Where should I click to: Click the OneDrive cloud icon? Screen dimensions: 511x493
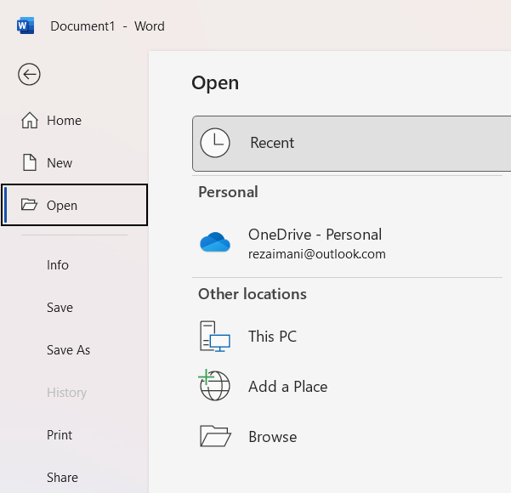[x=215, y=243]
